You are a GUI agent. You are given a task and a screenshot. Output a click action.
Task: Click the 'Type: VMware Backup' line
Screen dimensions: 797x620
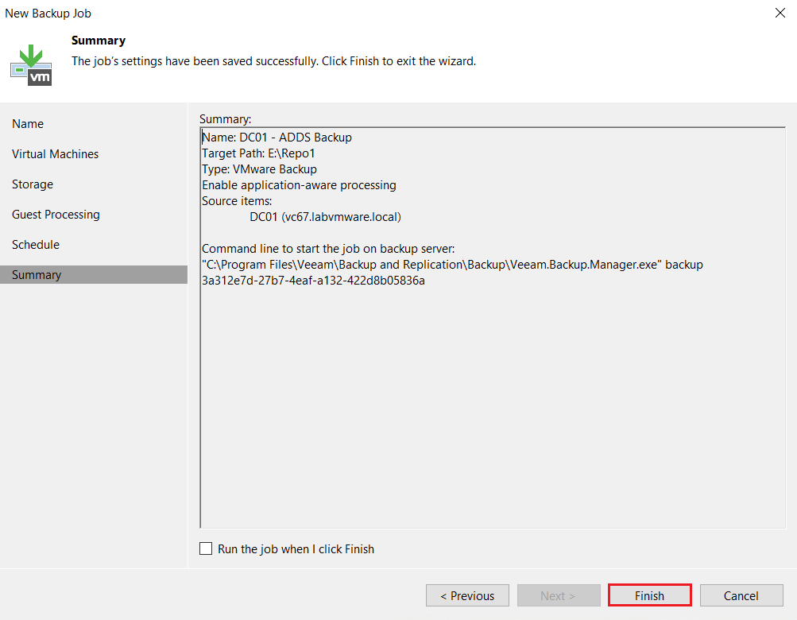(259, 169)
